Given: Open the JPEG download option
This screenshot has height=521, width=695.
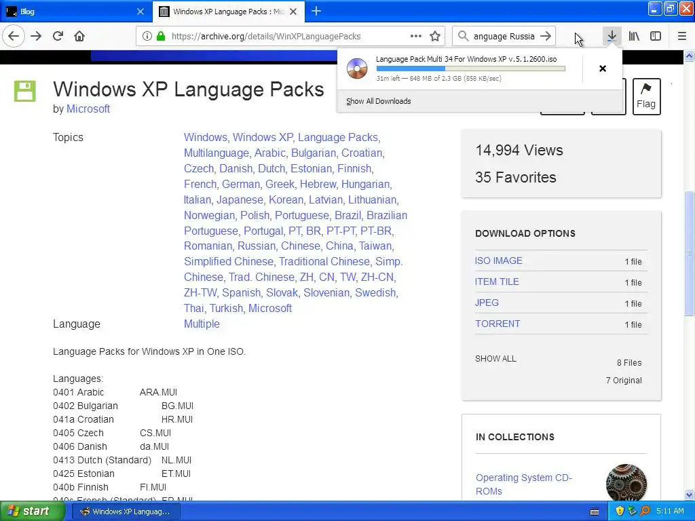Looking at the screenshot, I should tap(487, 303).
